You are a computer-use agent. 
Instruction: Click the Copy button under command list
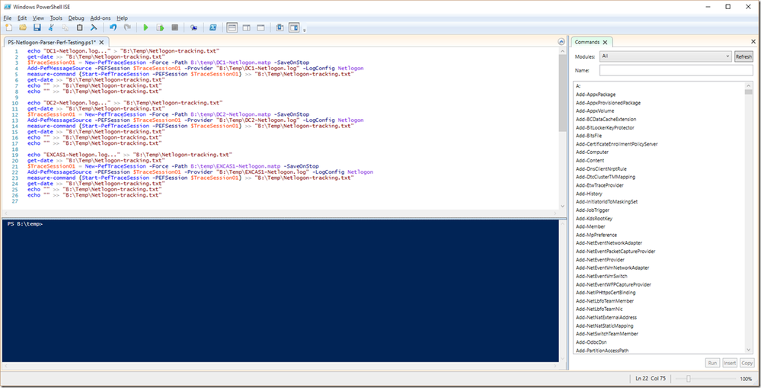(747, 363)
